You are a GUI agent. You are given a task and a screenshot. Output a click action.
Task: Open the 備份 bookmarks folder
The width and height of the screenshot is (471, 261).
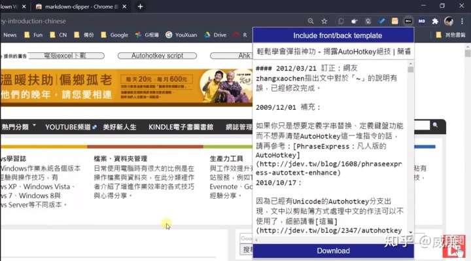tap(84, 35)
